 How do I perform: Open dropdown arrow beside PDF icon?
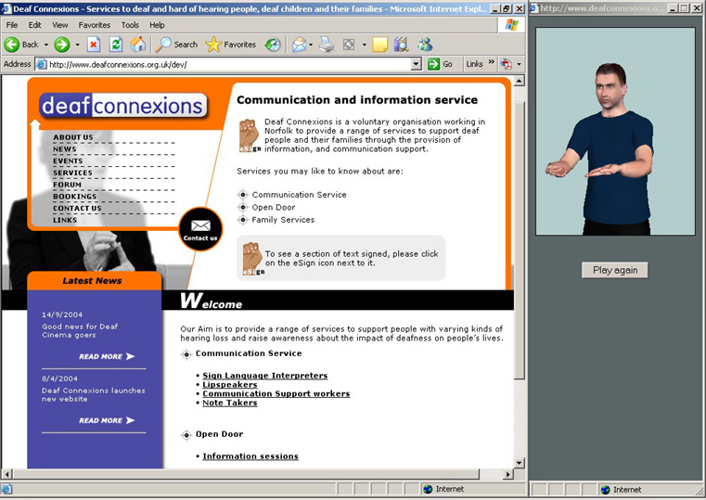(519, 64)
